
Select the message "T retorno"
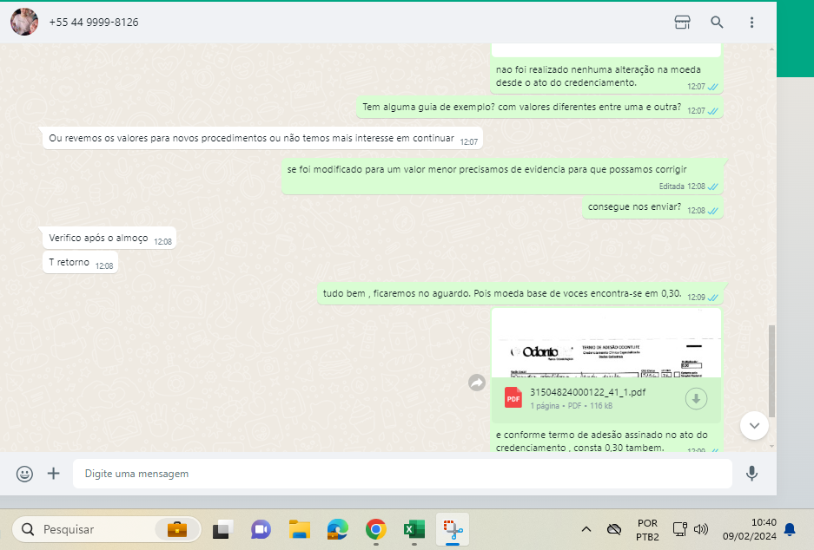(80, 262)
